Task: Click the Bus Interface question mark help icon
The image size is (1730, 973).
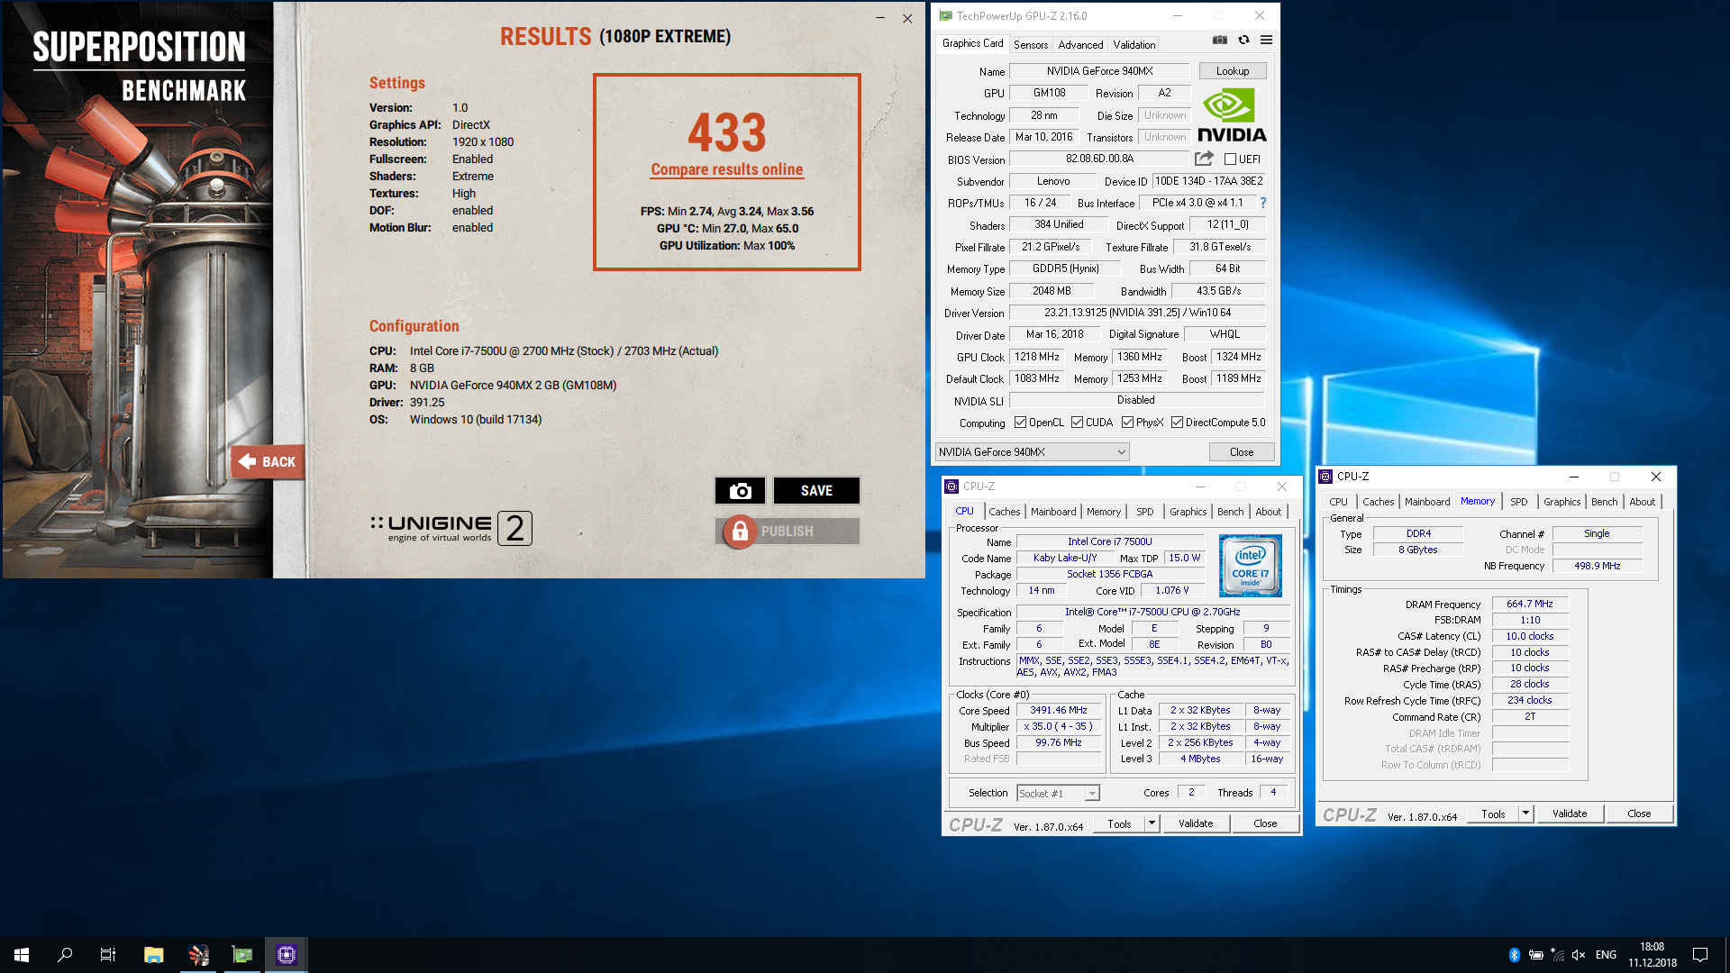Action: click(1263, 203)
